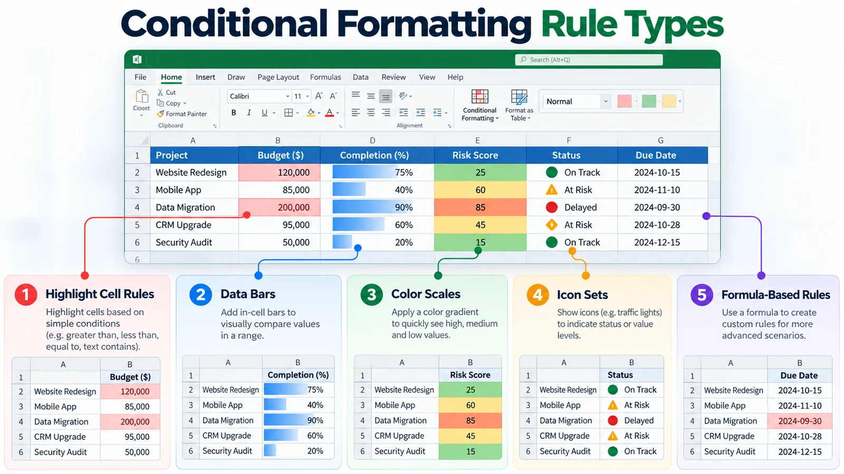Click the Cut scissors icon
This screenshot has width=844, height=474.
pyautogui.click(x=160, y=92)
